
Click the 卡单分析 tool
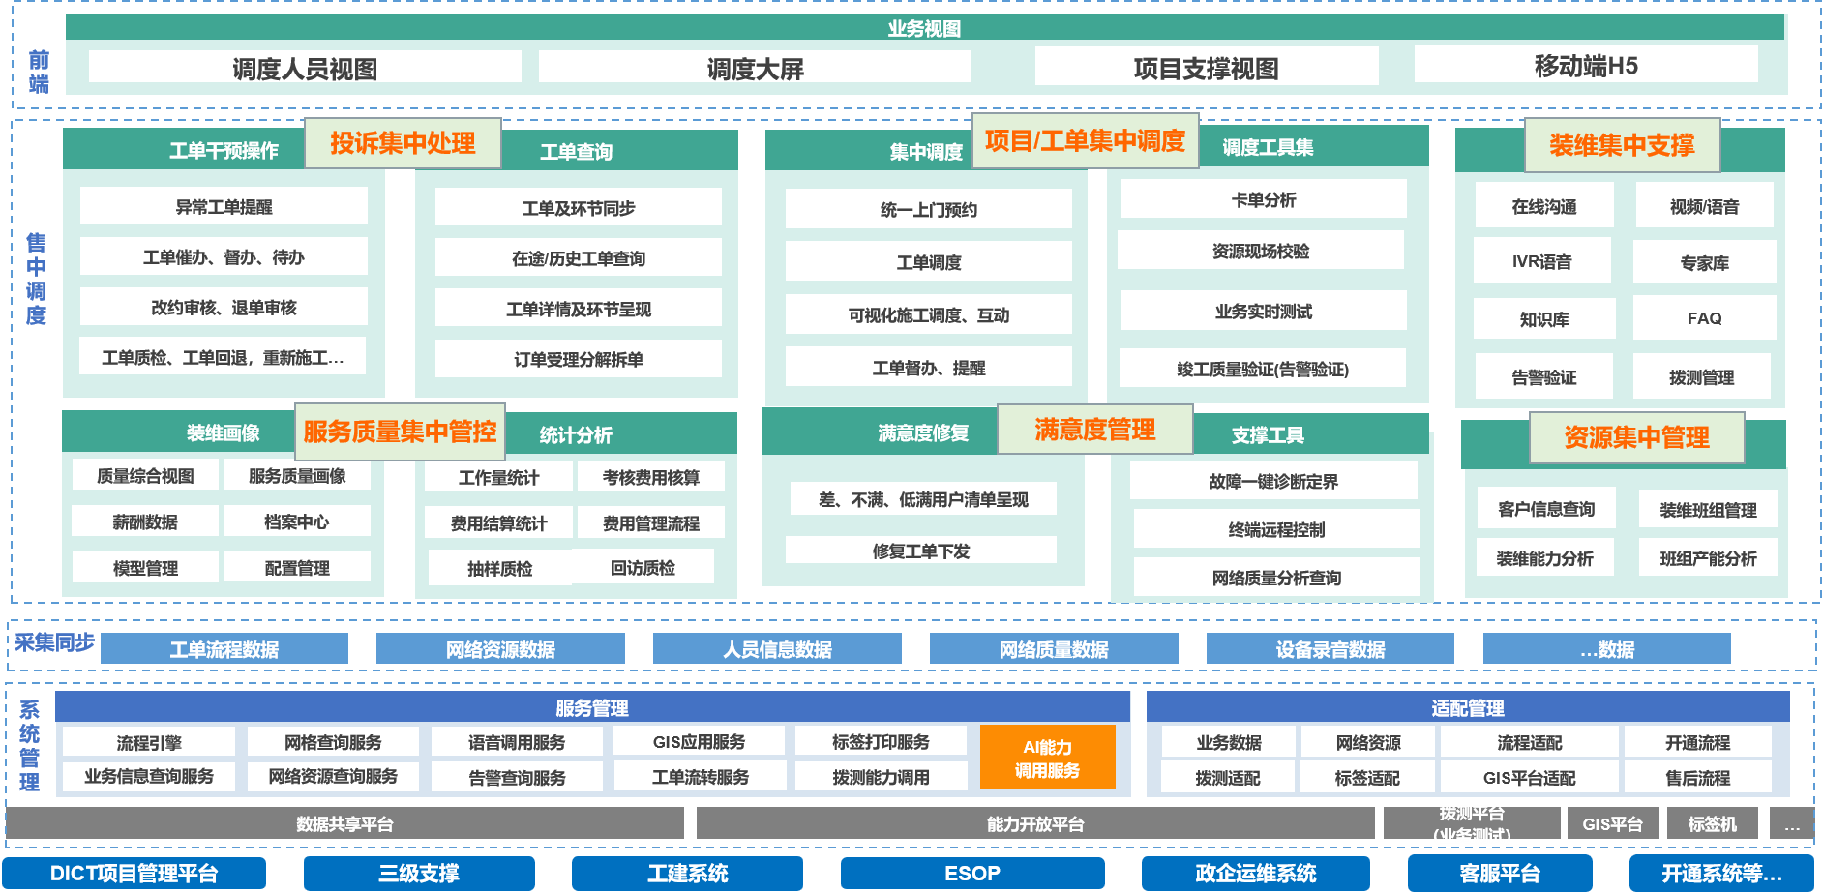pyautogui.click(x=1263, y=199)
